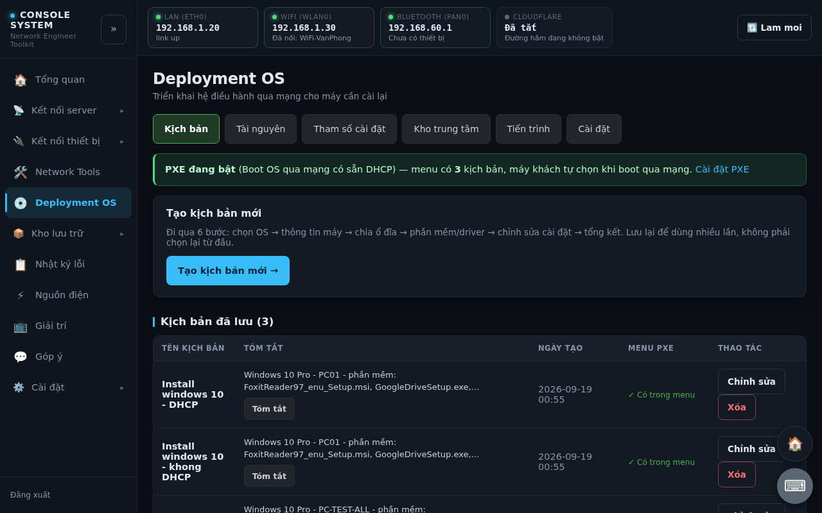This screenshot has width=822, height=513.
Task: Follow the Cài đặt PXE link
Action: coord(722,169)
